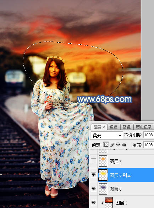Viewport: 154px width, 208px height.
Task: Toggle lock image pixels brush icon
Action: point(112,144)
